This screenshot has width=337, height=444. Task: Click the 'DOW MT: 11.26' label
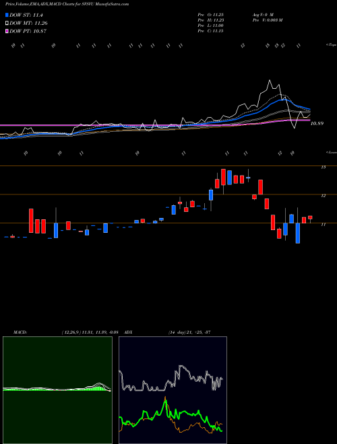point(28,24)
